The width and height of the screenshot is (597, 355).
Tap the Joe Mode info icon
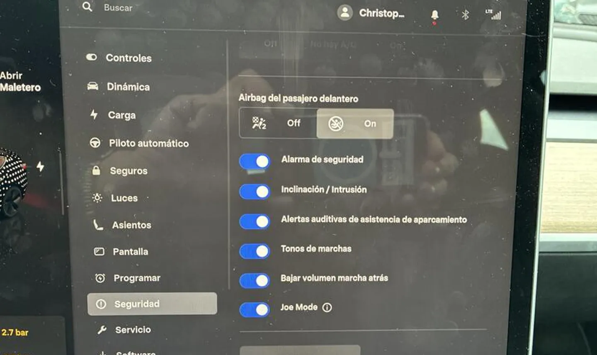(x=327, y=307)
